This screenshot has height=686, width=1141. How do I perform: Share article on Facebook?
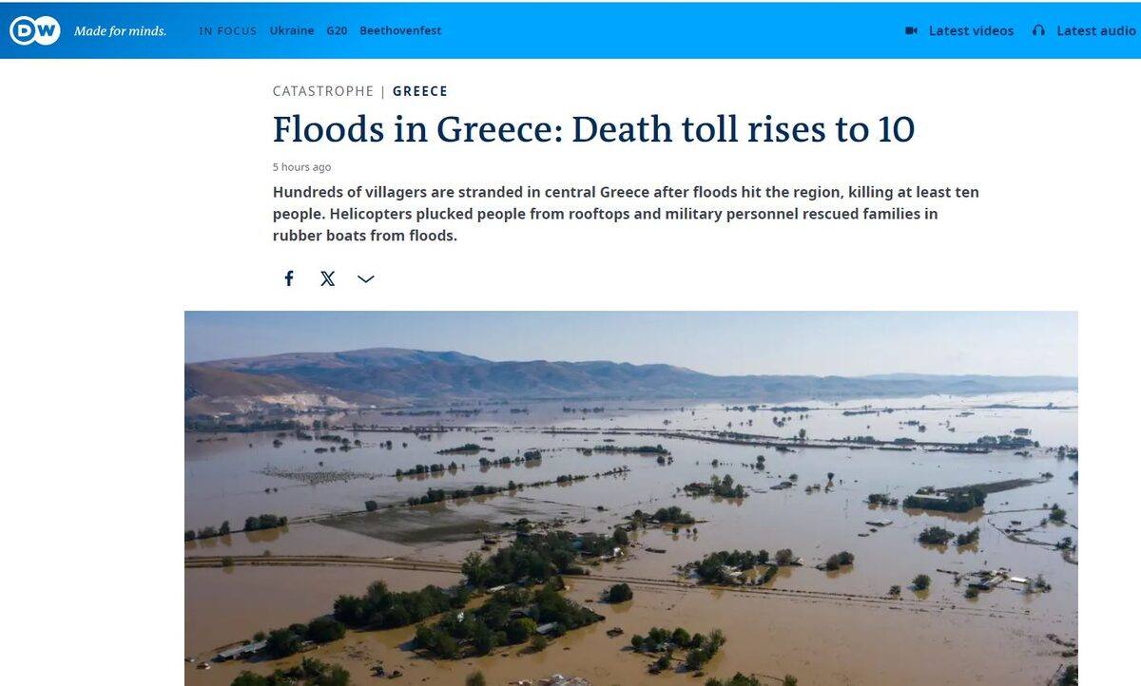pyautogui.click(x=289, y=278)
